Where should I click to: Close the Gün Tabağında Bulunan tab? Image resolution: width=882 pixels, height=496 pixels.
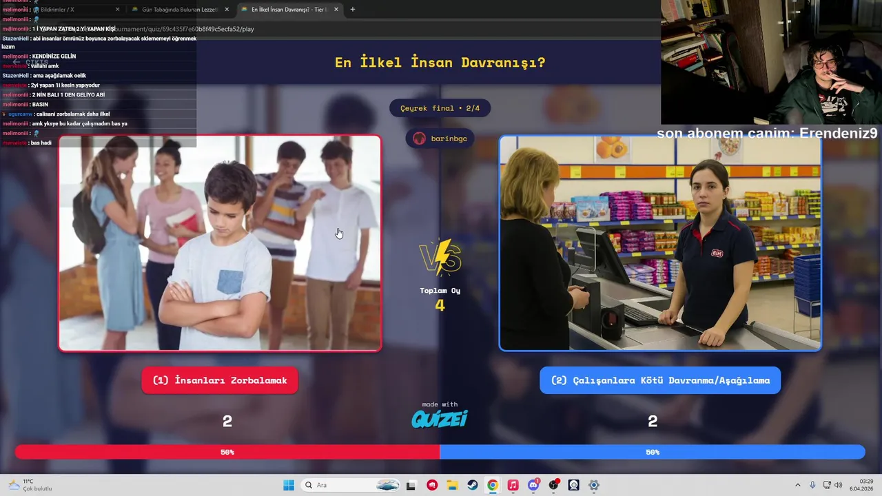227,10
